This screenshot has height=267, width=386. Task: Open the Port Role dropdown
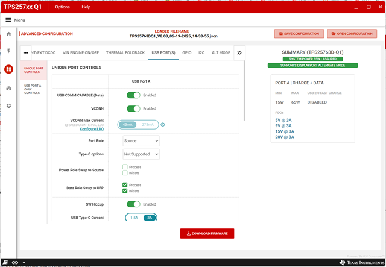click(141, 141)
